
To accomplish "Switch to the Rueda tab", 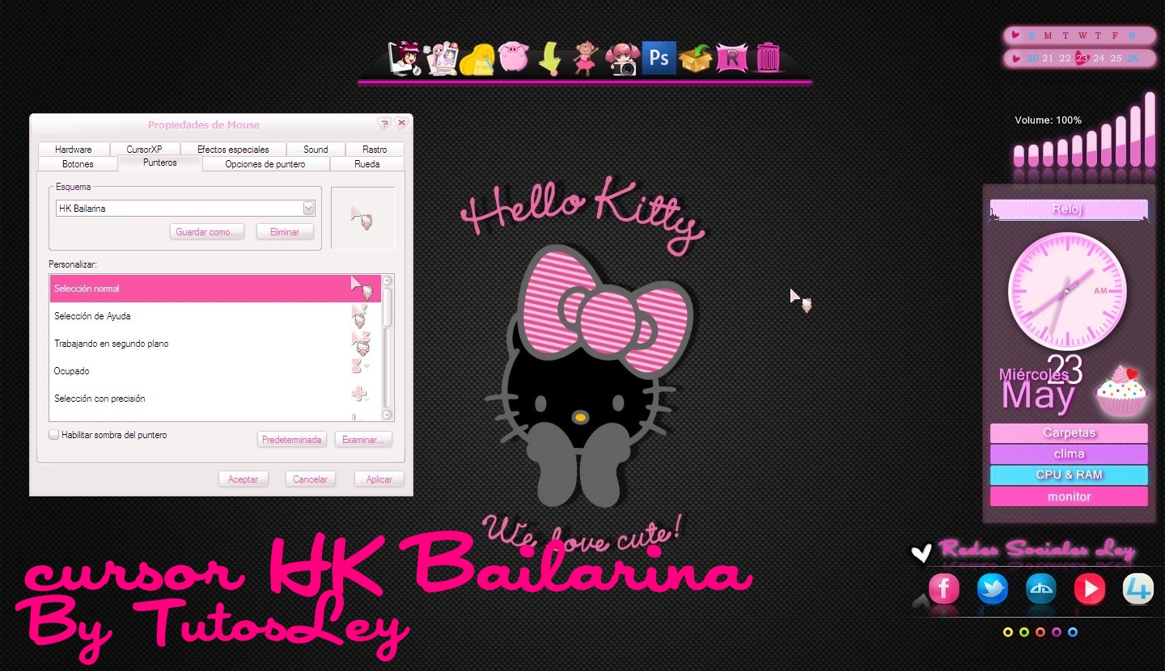I will click(366, 164).
